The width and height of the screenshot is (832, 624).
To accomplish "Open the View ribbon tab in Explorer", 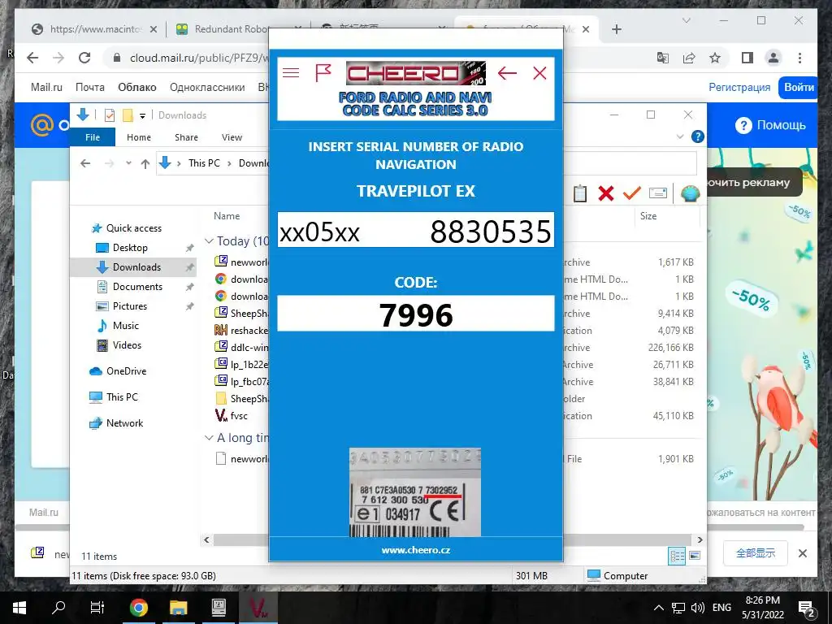I will 232,136.
